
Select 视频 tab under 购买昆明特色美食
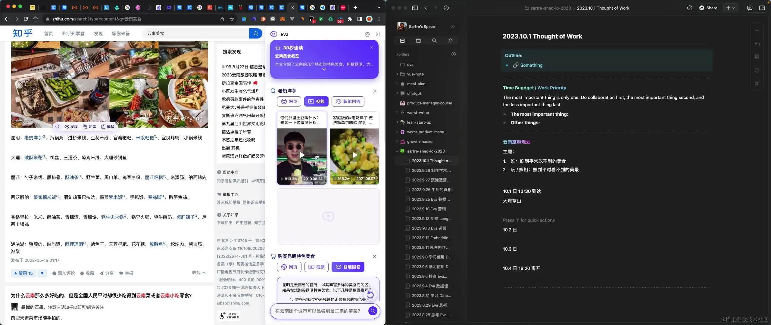click(x=316, y=267)
